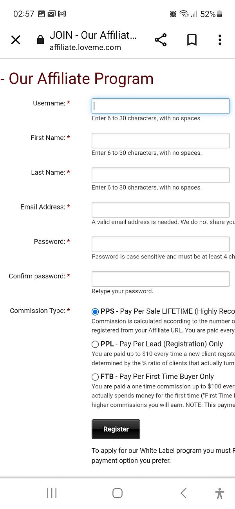This screenshot has height=509, width=235.
Task: Close the browser tab with X icon
Action: (x=16, y=40)
